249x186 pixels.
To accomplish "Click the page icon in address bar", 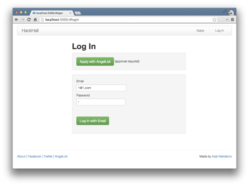I will coord(42,20).
